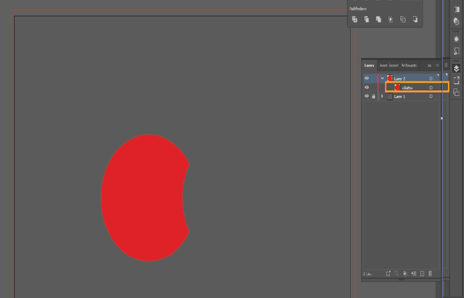The image size is (464, 298).
Task: Open the Transparency panel from dock
Action: (x=456, y=22)
